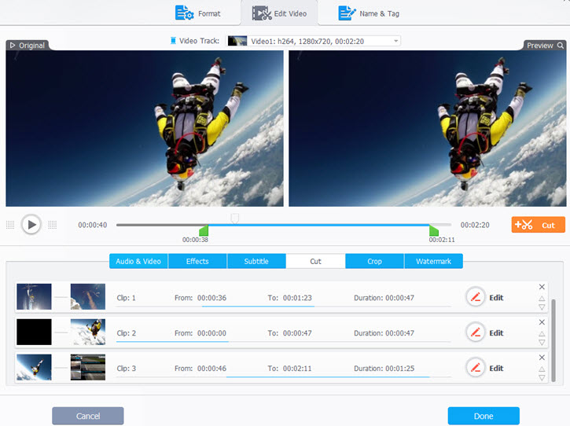
Task: Click the pencil Edit icon for Clip 2
Action: point(476,332)
